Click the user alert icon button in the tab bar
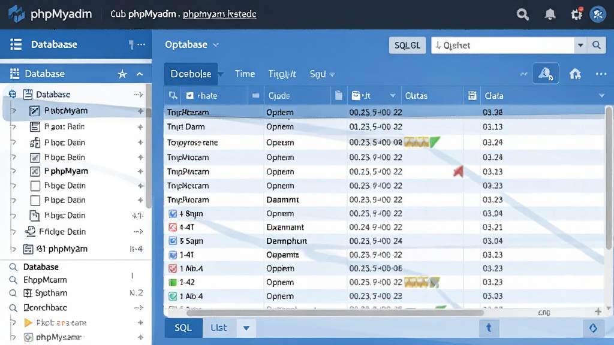The height and width of the screenshot is (345, 614). coord(546,74)
